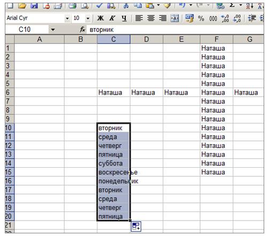Toggle bold Ж formatting

[x=101, y=18]
